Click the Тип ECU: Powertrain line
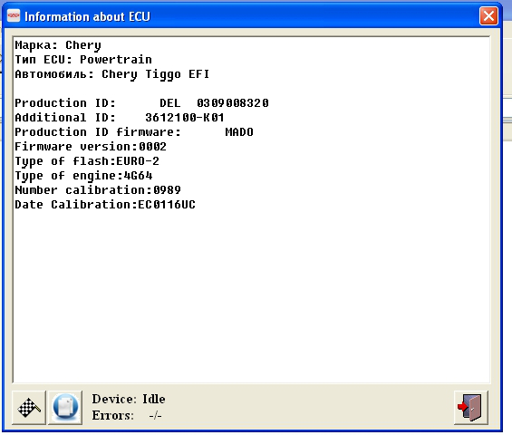Screen dimensions: 512x435 (x=83, y=60)
